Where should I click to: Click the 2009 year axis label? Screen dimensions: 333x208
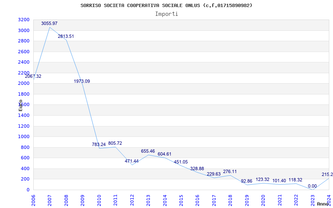pos(82,201)
